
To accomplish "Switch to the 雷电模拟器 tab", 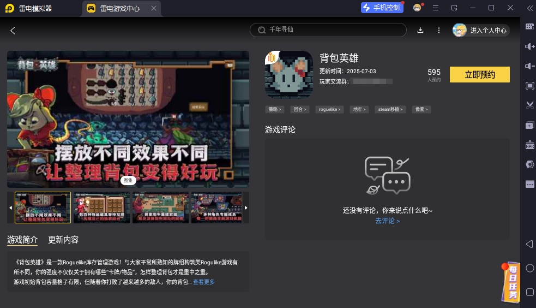I will [29, 8].
